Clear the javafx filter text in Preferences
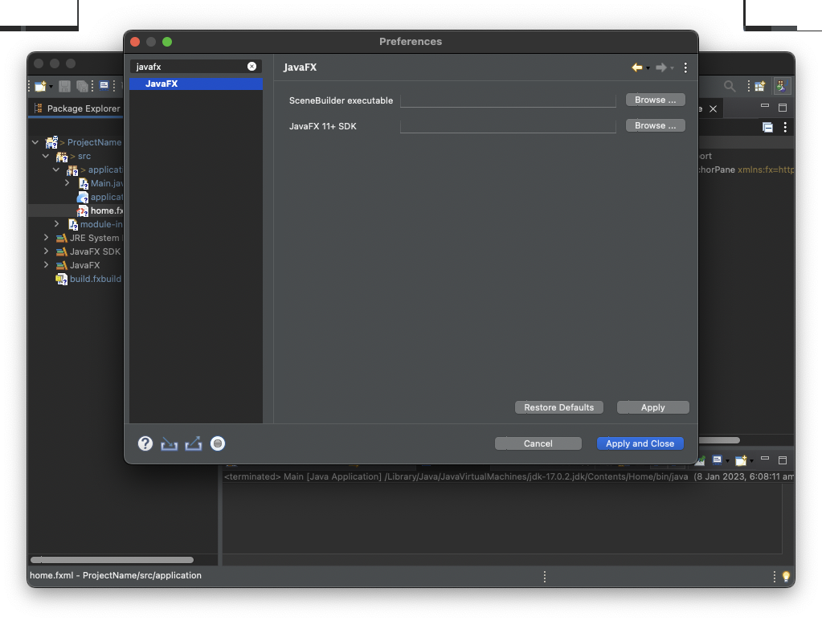822x621 pixels. click(x=252, y=67)
